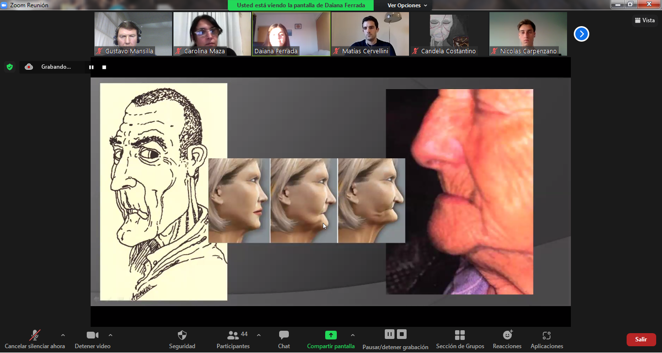662x353 pixels.
Task: Click the green encryption shield icon
Action: click(x=10, y=67)
